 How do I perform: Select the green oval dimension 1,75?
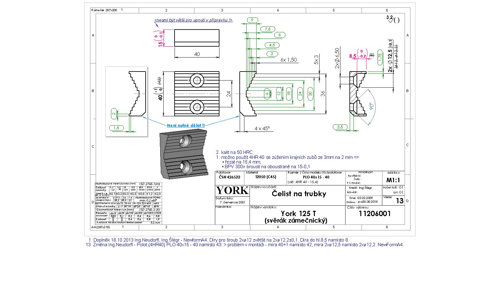[x=380, y=57]
